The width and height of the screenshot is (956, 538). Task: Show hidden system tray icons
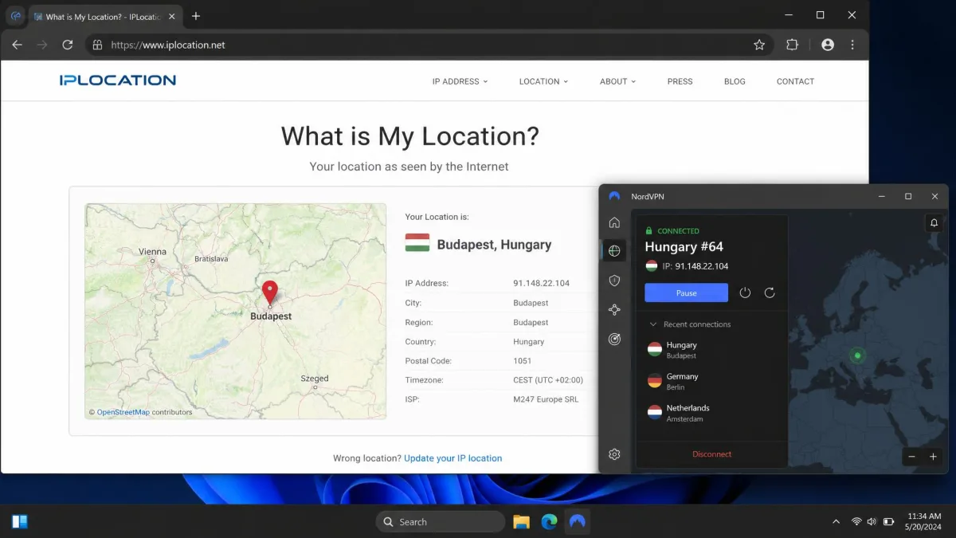[836, 521]
